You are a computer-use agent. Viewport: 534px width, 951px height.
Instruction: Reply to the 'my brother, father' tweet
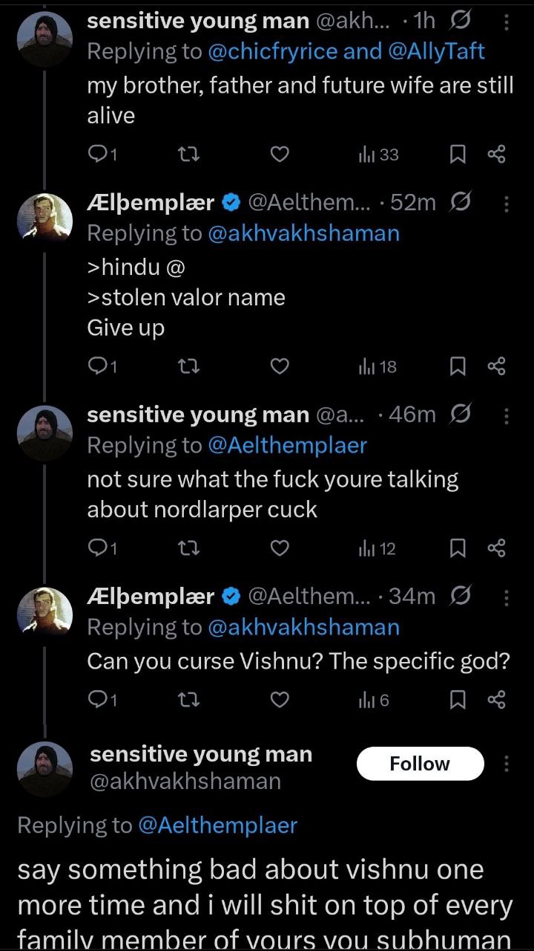tap(98, 154)
